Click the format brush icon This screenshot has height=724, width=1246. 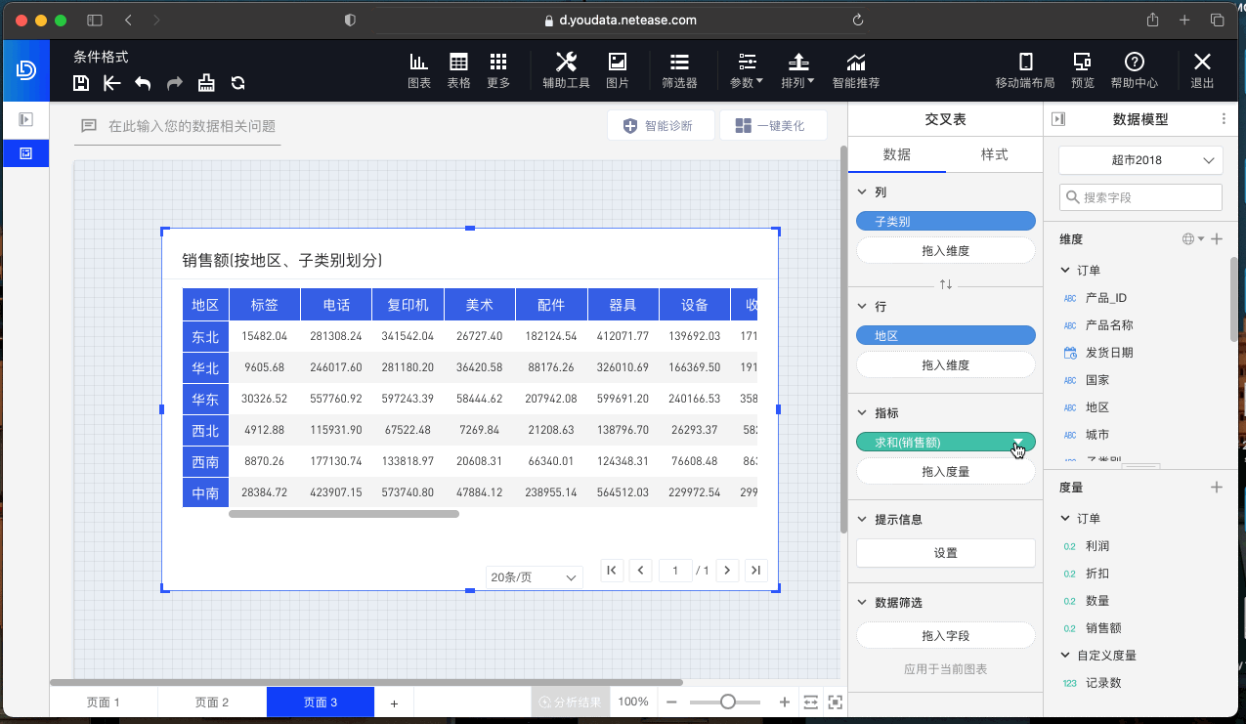pyautogui.click(x=206, y=83)
